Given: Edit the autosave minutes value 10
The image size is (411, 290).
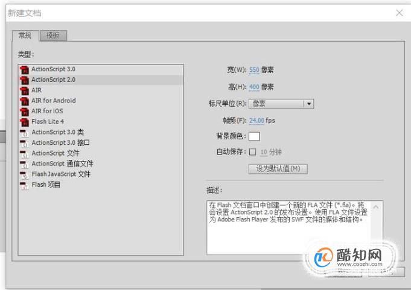Looking at the screenshot, I should 264,152.
